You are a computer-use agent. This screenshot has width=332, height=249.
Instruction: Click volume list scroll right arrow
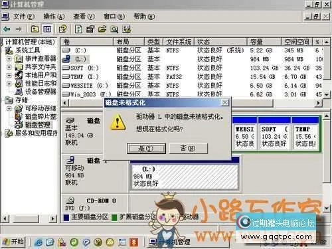[x=319, y=103]
